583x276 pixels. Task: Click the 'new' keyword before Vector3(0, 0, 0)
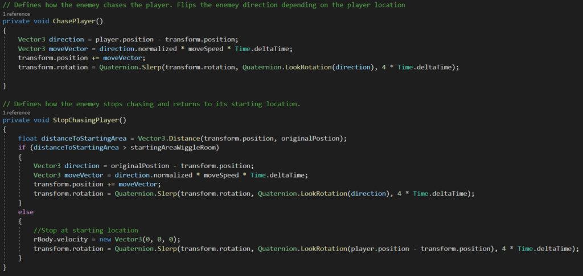click(x=105, y=239)
